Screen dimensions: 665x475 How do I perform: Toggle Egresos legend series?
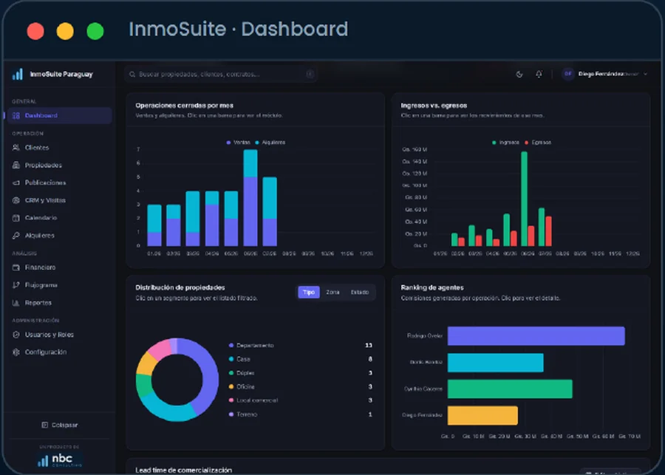click(538, 143)
